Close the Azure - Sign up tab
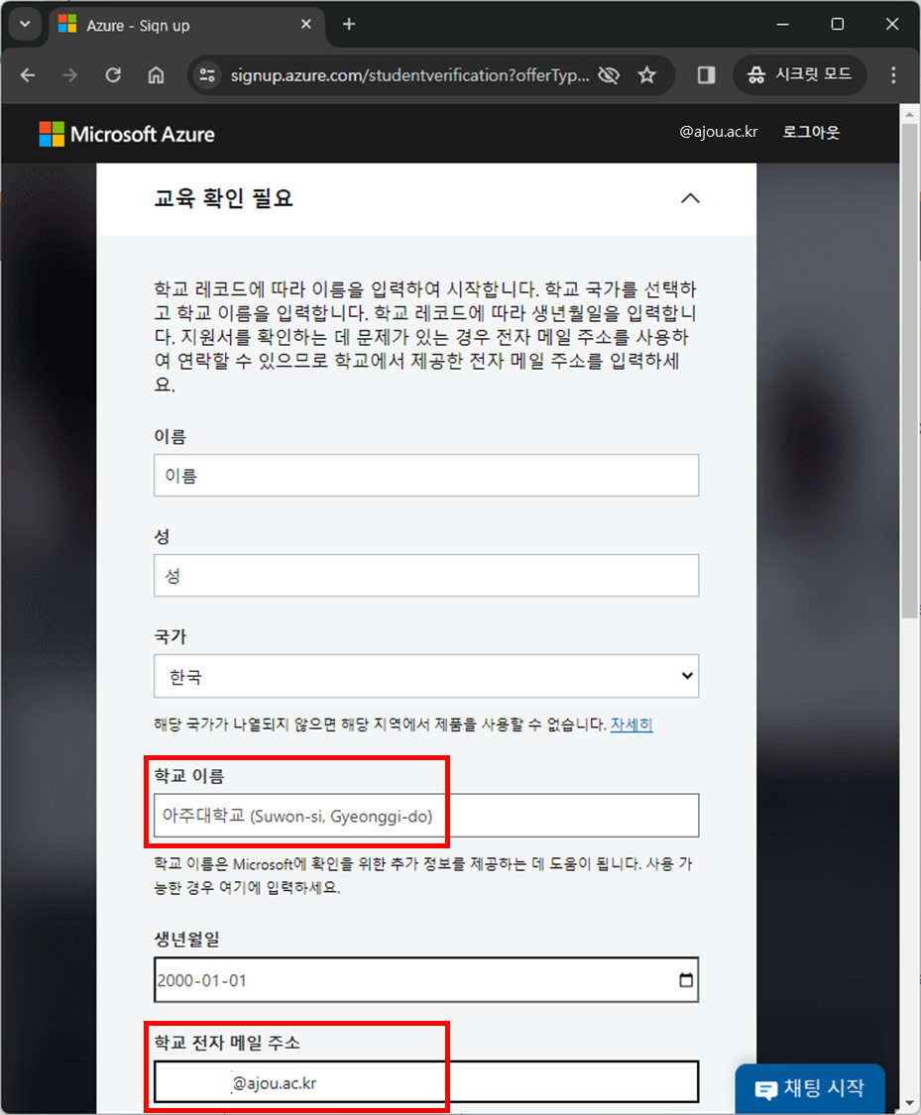The image size is (921, 1115). pyautogui.click(x=306, y=25)
